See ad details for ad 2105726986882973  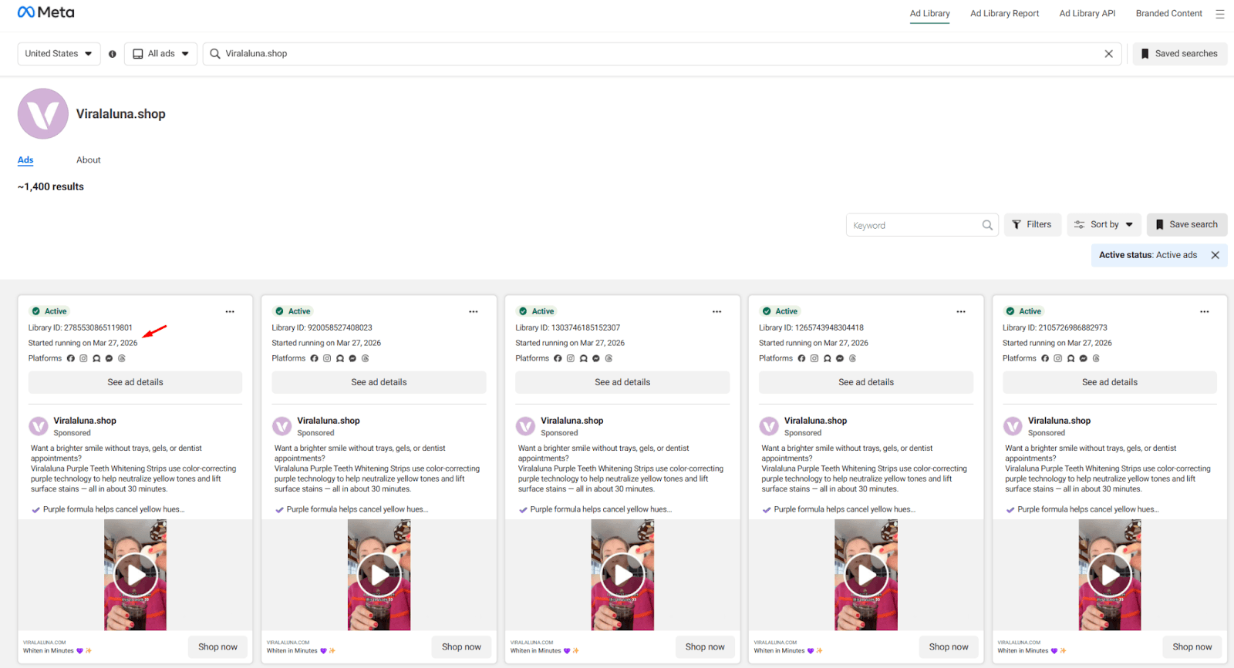(x=1110, y=382)
